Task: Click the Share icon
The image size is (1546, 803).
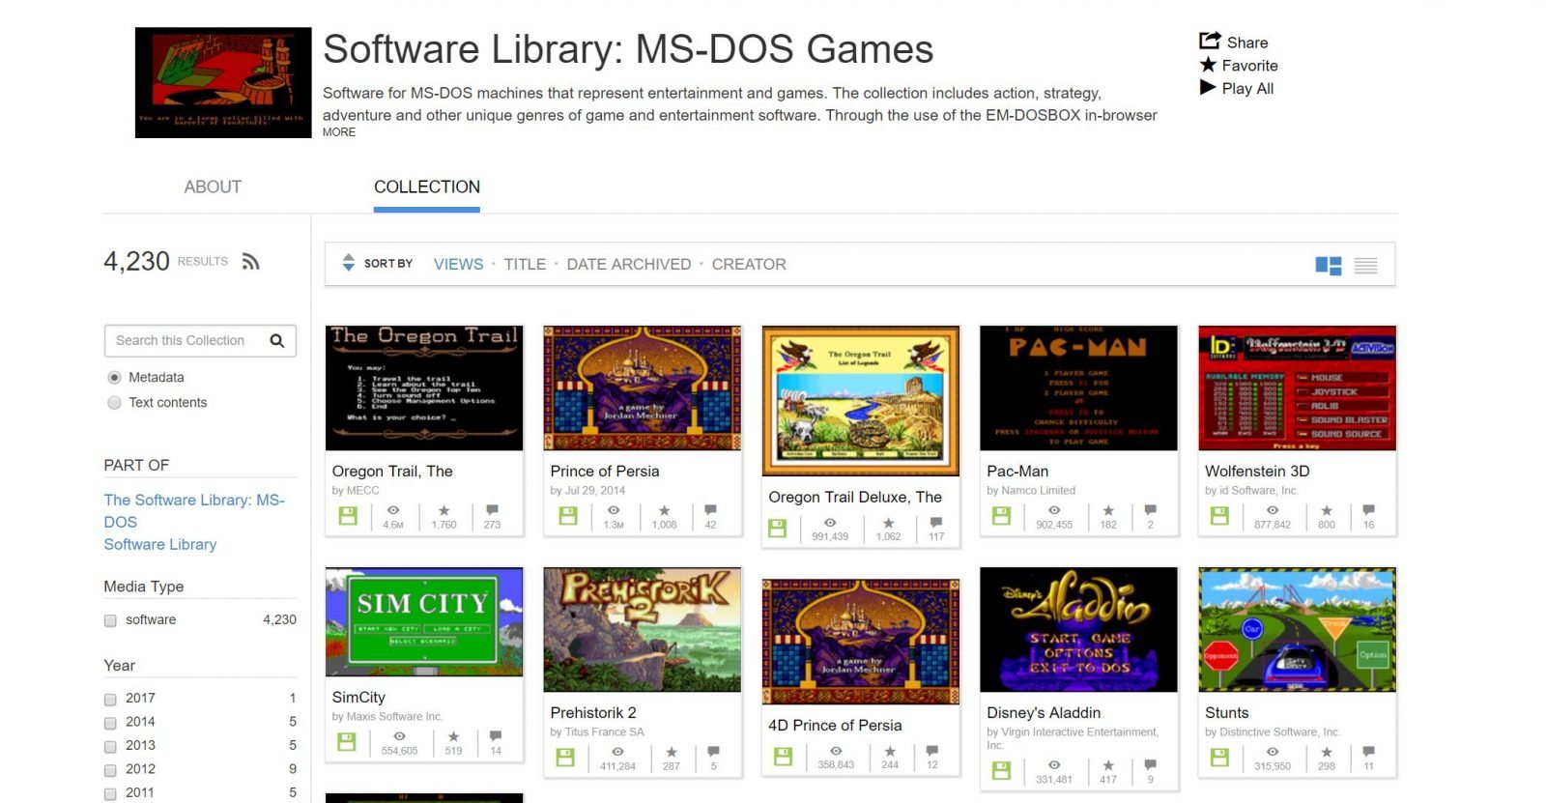Action: click(1210, 42)
